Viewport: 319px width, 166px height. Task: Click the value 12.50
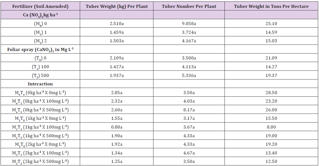[x=271, y=161]
